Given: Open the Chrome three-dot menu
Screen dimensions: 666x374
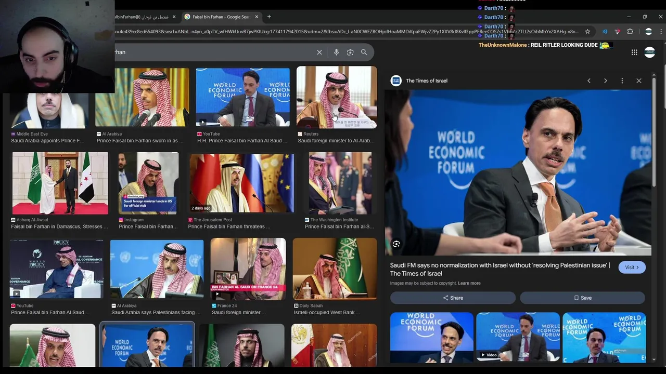Looking at the screenshot, I should coord(661,31).
